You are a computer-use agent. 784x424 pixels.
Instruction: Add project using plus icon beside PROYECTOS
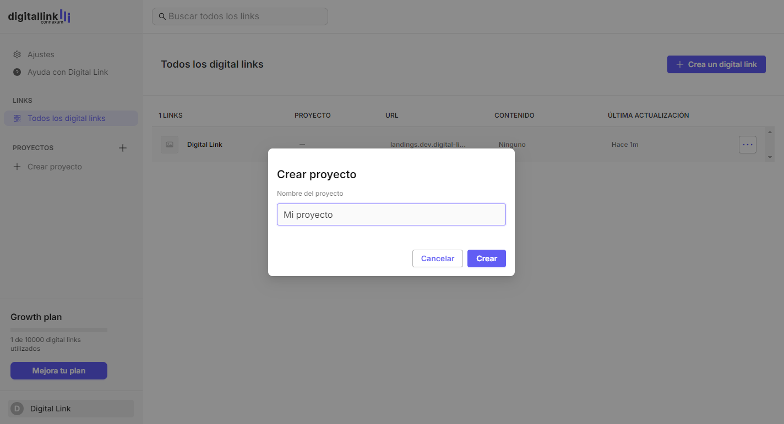[x=123, y=148]
